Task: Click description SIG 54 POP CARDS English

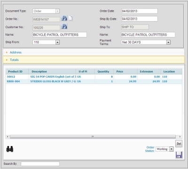Action: [53, 77]
